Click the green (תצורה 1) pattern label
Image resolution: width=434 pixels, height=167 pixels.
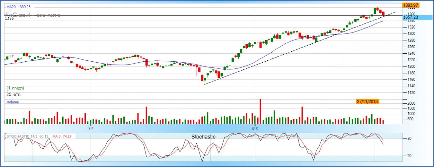pos(15,88)
